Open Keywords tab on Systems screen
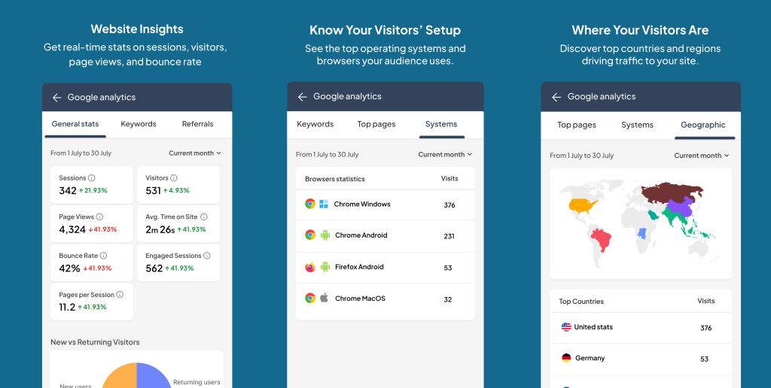771x388 pixels. 315,124
